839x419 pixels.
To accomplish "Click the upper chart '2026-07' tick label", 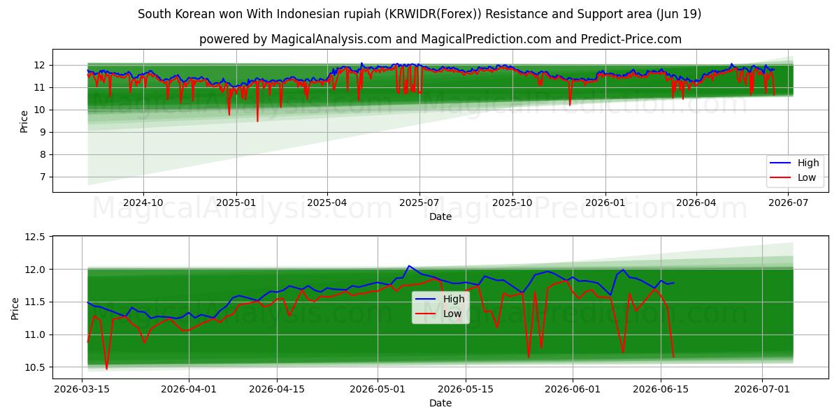I will pyautogui.click(x=788, y=203).
